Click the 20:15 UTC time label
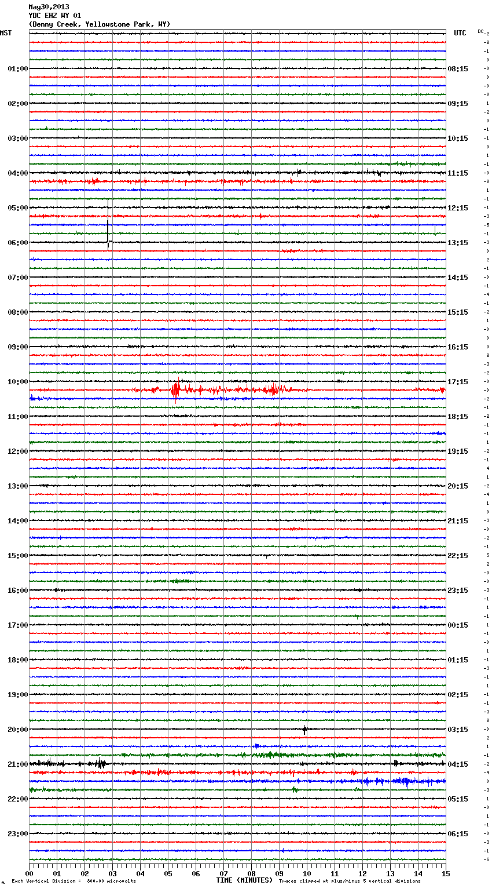This screenshot has height=889, width=492. pyautogui.click(x=458, y=486)
